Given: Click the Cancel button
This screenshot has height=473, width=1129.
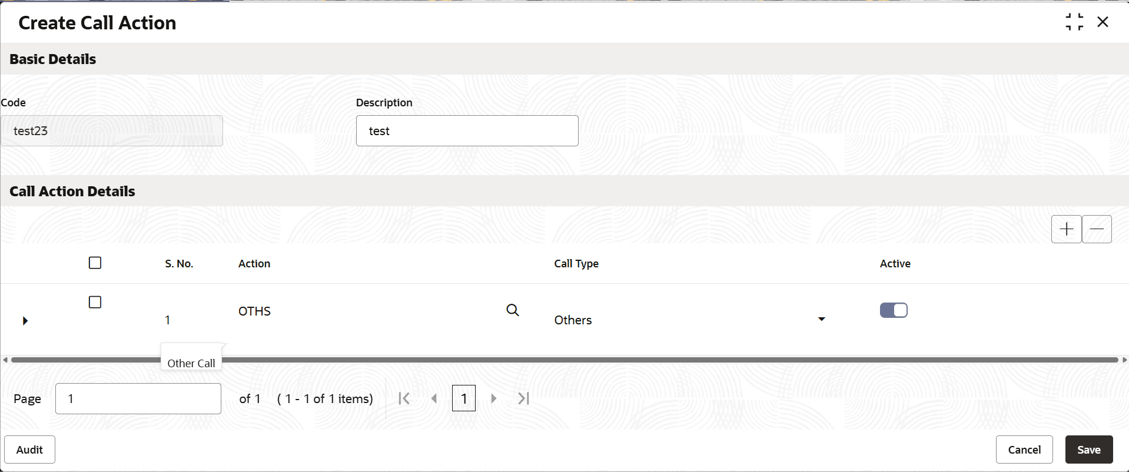Looking at the screenshot, I should coord(1024,449).
